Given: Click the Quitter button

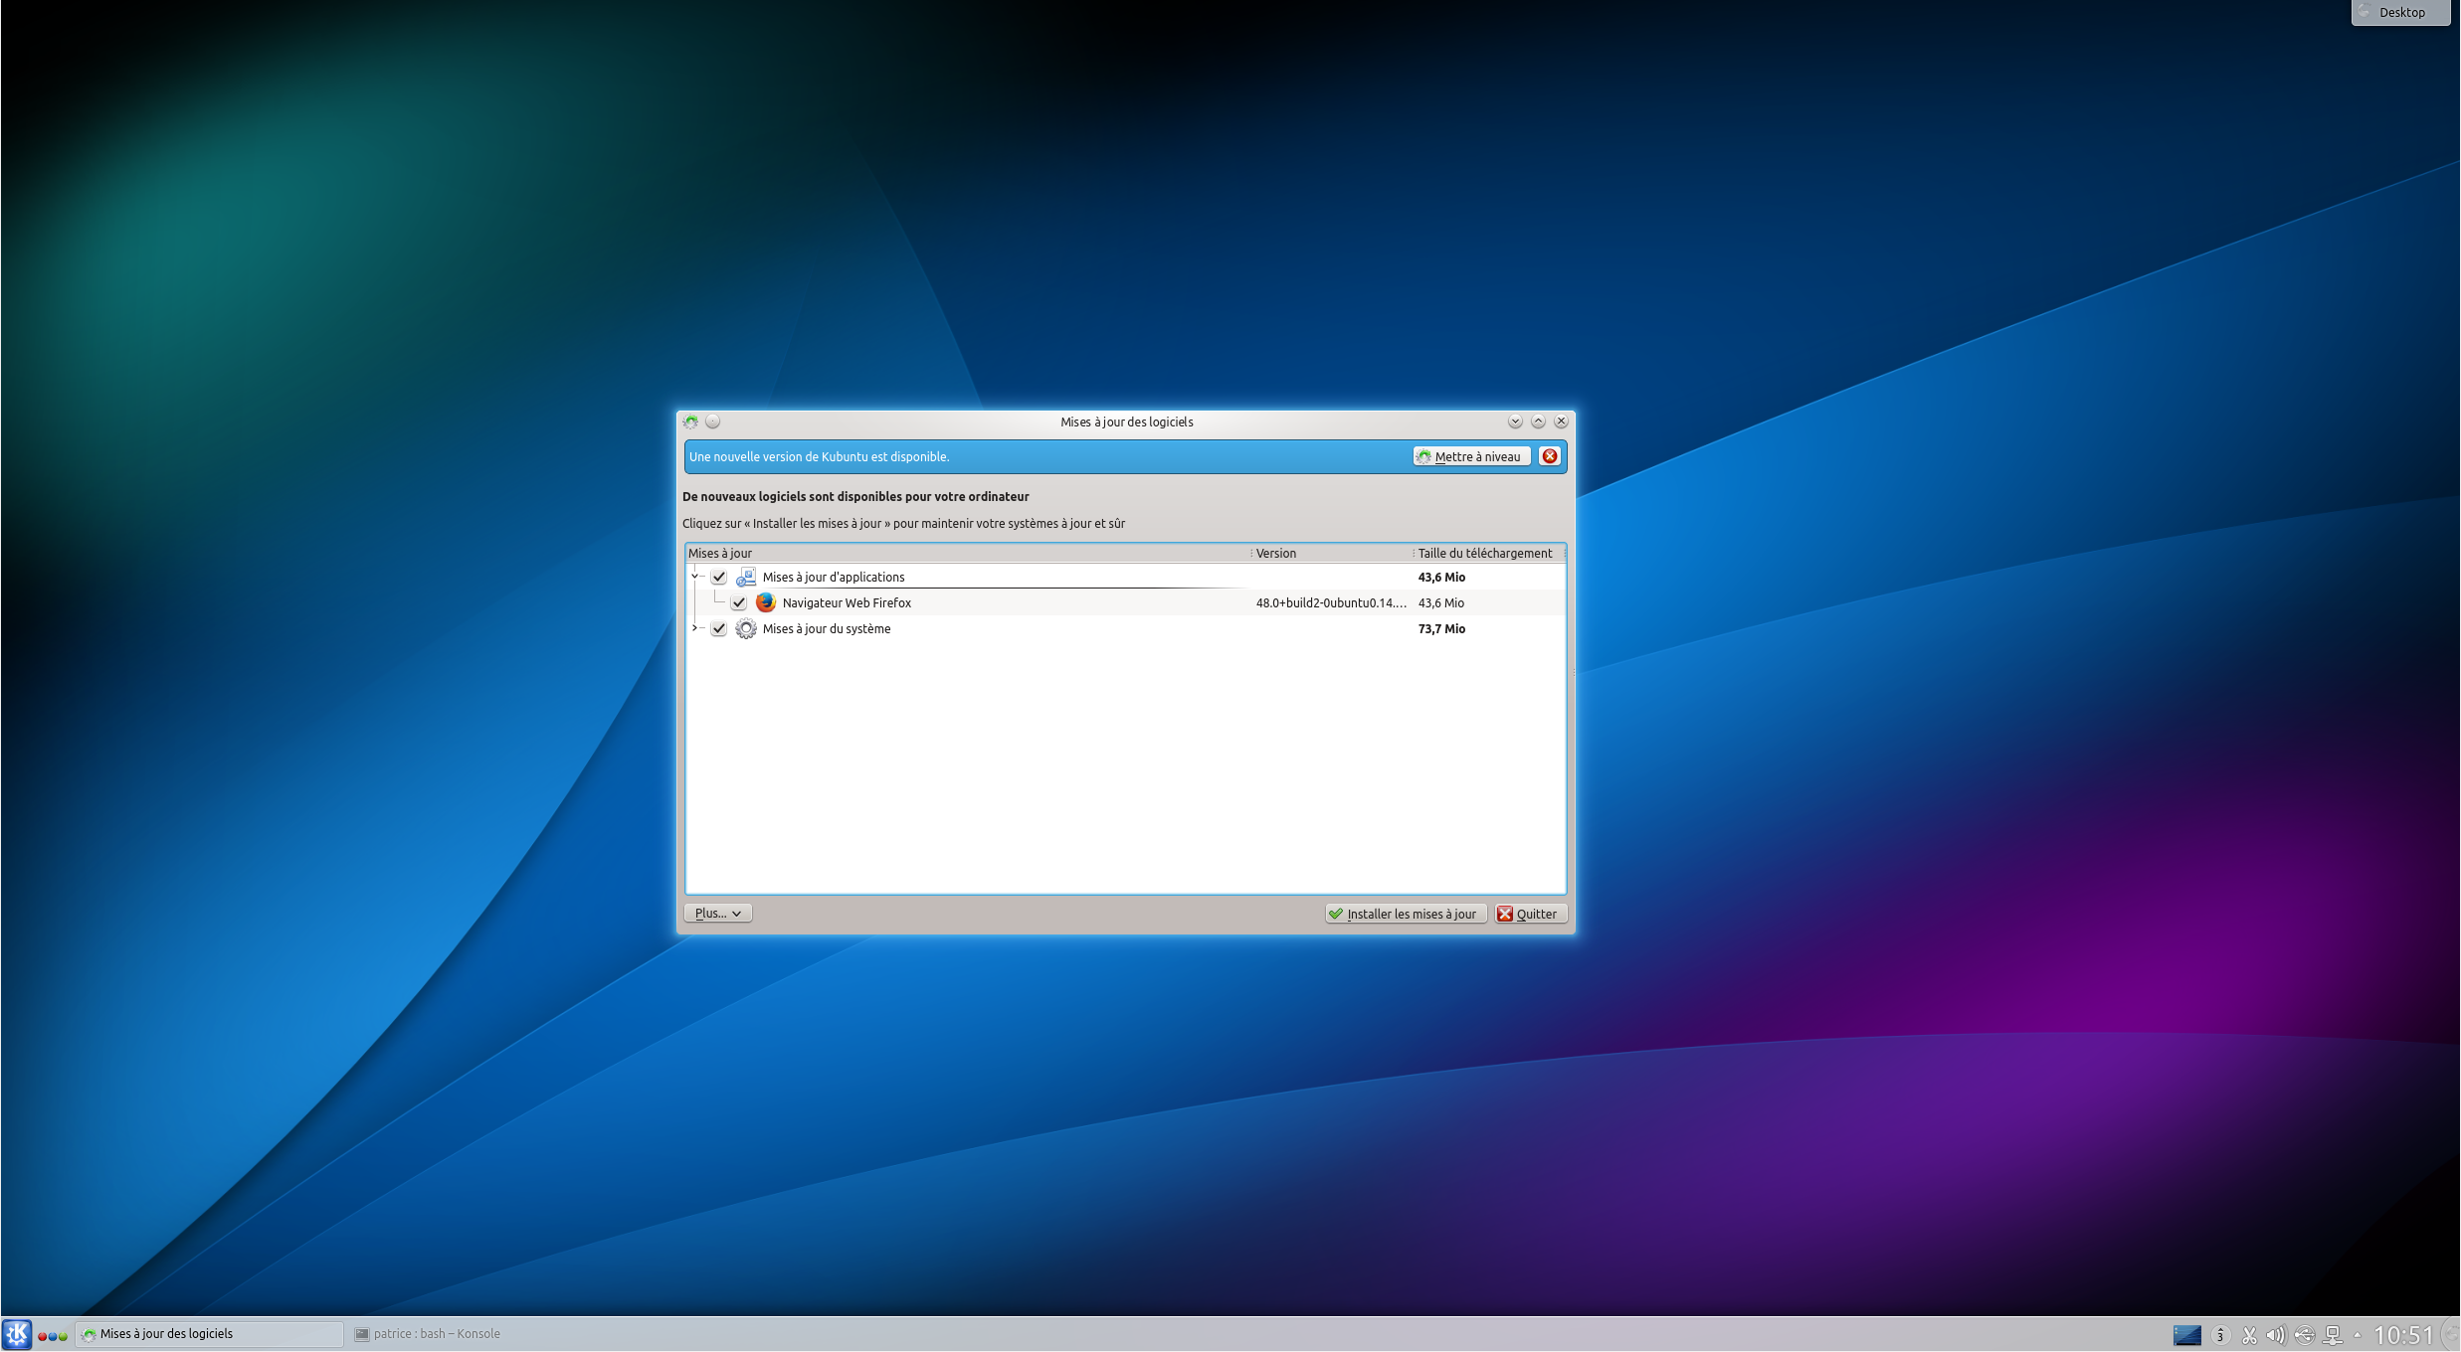Looking at the screenshot, I should (1530, 915).
